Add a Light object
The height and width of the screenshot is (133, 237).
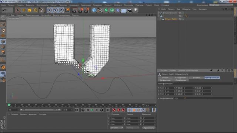pyautogui.click(x=136, y=10)
